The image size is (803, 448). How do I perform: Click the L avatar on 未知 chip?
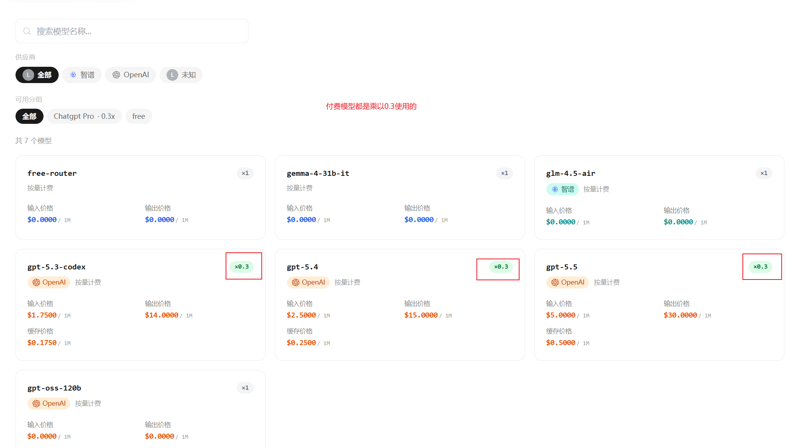(172, 75)
